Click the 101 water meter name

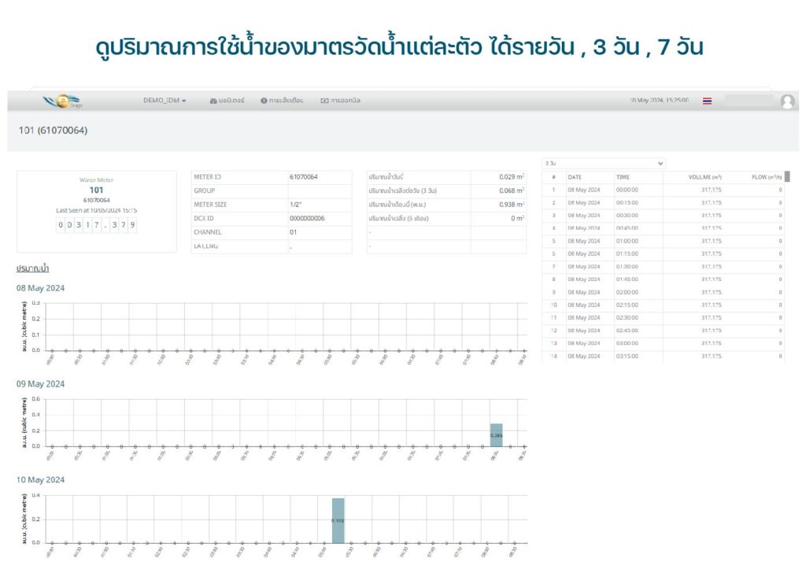point(96,190)
